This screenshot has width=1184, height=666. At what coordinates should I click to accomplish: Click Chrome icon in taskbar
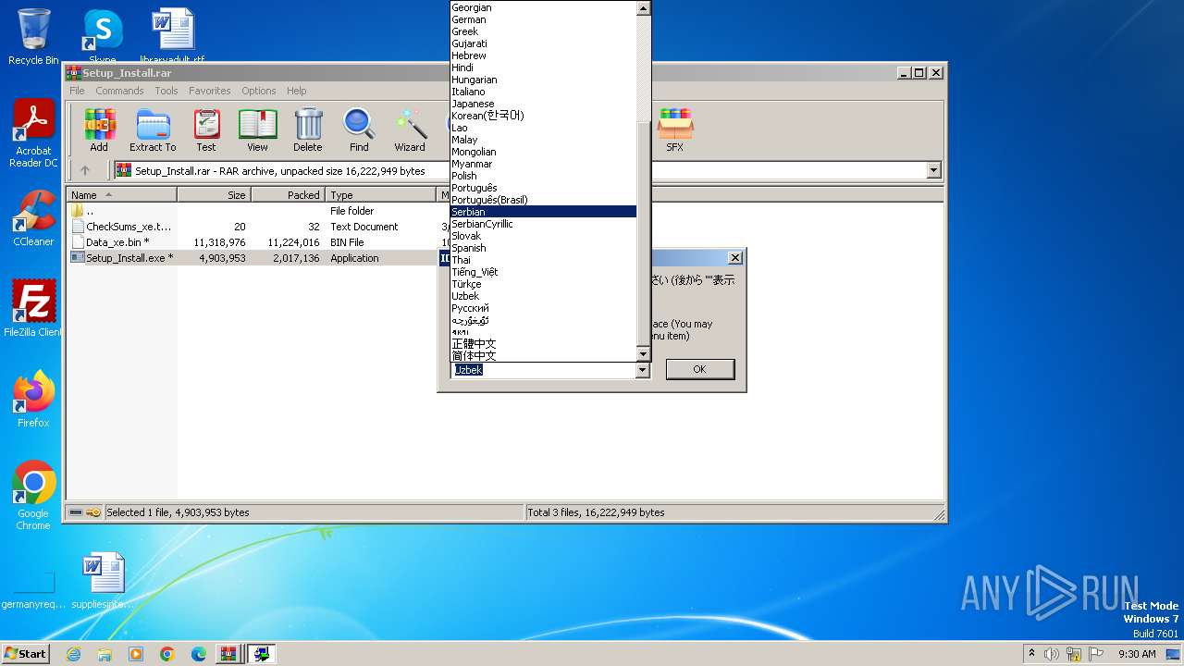(167, 654)
